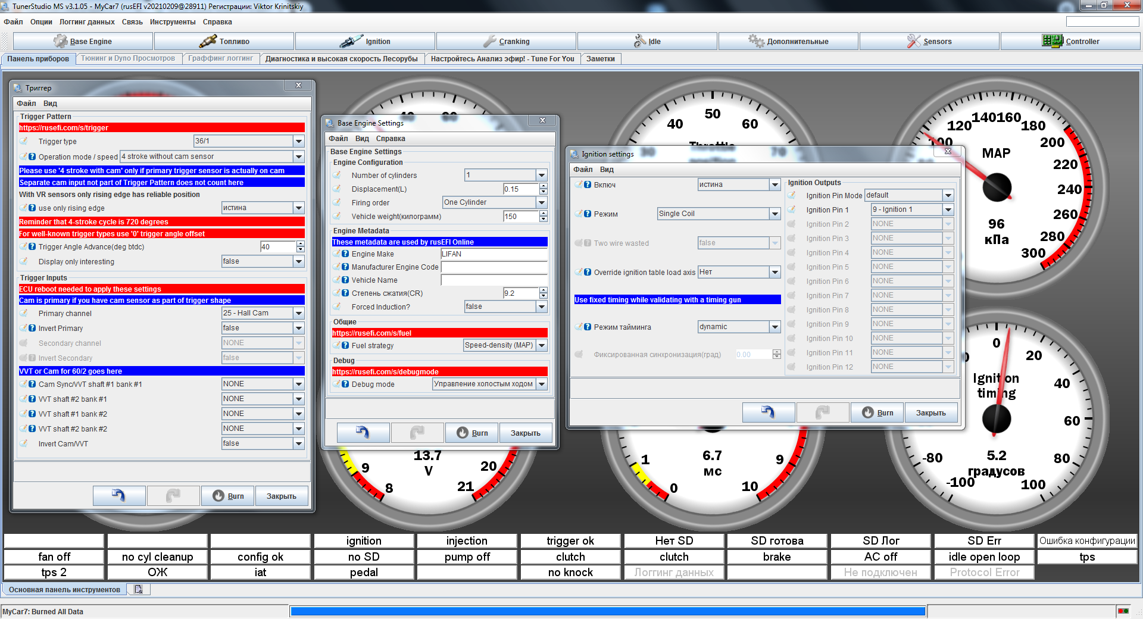This screenshot has height=619, width=1143.
Task: Toggle Forced Induction false value
Action: coord(506,307)
